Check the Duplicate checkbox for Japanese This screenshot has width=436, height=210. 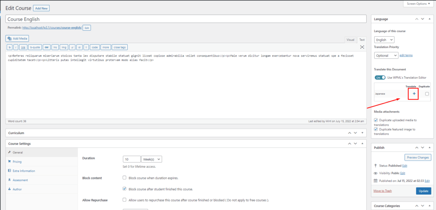tap(427, 94)
